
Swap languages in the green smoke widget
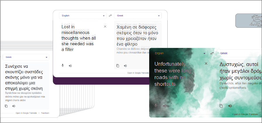click(212, 53)
